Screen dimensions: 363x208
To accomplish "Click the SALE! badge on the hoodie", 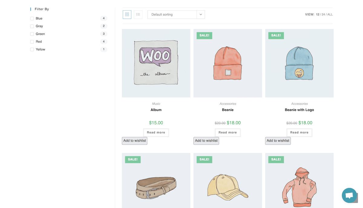I will [276, 159].
